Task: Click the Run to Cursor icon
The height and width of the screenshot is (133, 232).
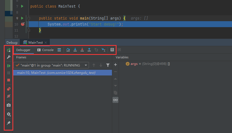Action: coord(103,50)
